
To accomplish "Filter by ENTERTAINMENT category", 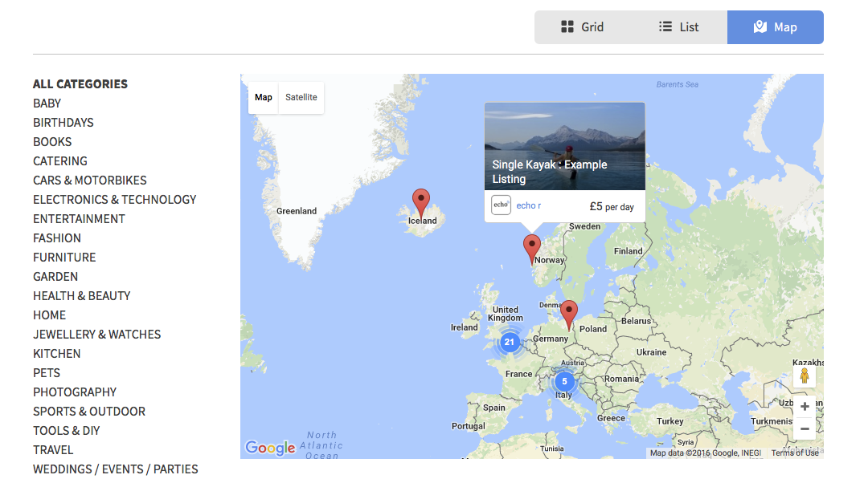I will (79, 219).
